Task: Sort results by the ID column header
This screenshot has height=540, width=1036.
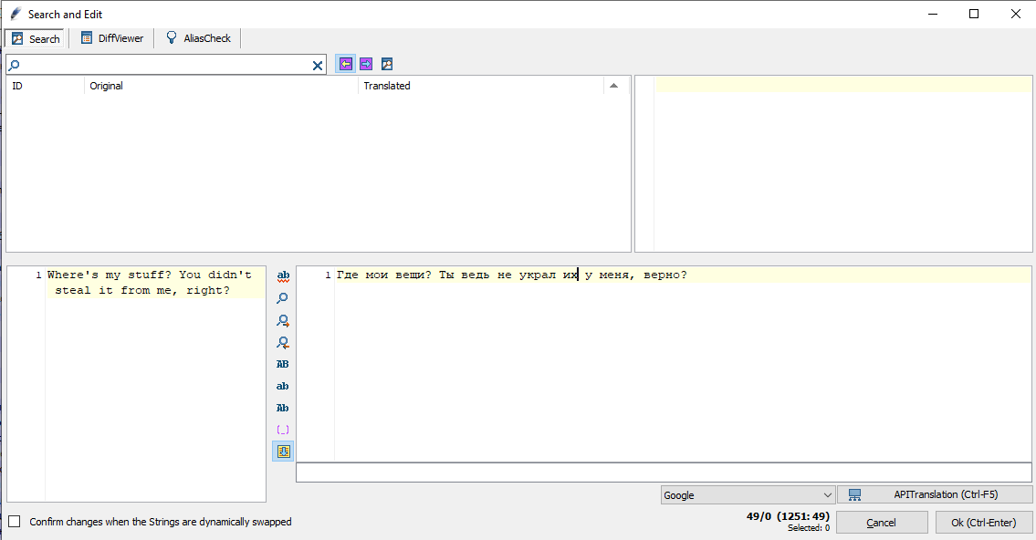Action: (45, 86)
